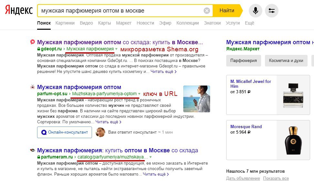
Task: Click the M. Micallef perfume bottle image
Action: 293,95
